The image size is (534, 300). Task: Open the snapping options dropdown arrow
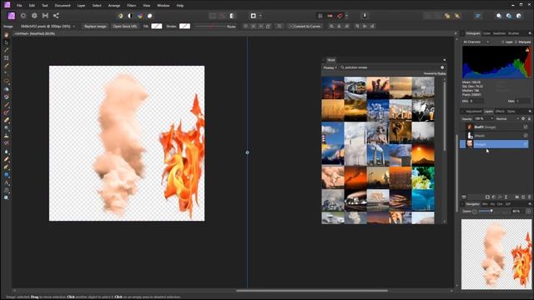point(346,16)
